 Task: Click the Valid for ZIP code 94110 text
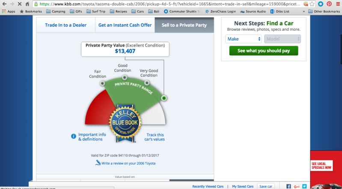125,155
